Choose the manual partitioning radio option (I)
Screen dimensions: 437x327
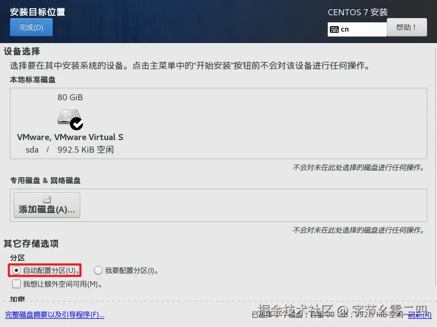pyautogui.click(x=98, y=270)
